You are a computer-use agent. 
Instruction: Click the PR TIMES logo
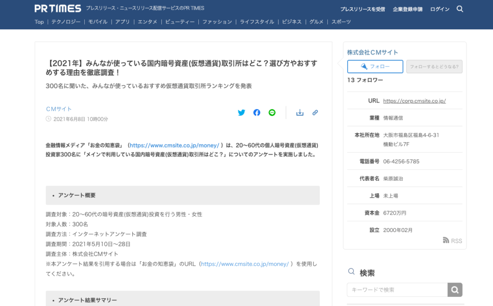click(x=58, y=9)
